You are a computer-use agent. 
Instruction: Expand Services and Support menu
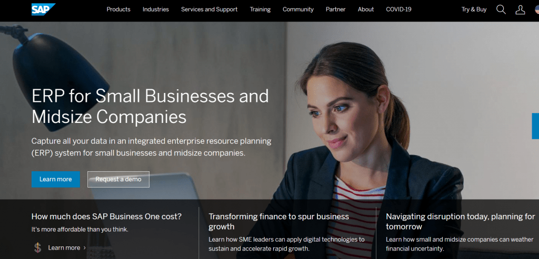click(209, 9)
